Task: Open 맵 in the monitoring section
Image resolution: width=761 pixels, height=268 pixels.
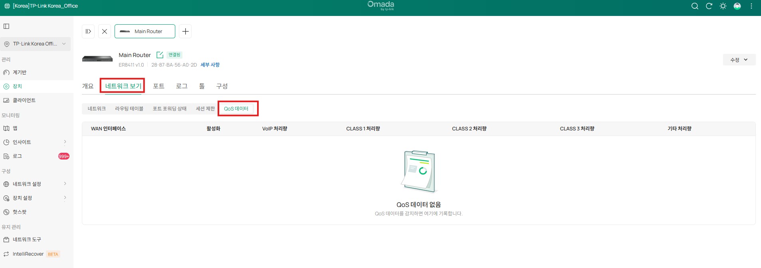Action: click(x=15, y=128)
